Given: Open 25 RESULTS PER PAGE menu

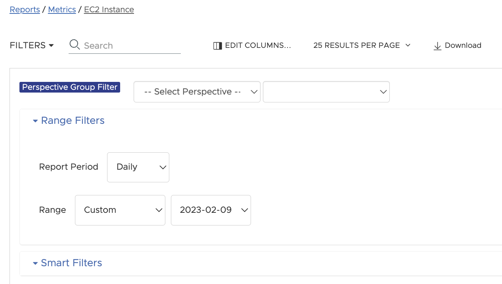Looking at the screenshot, I should 356,45.
